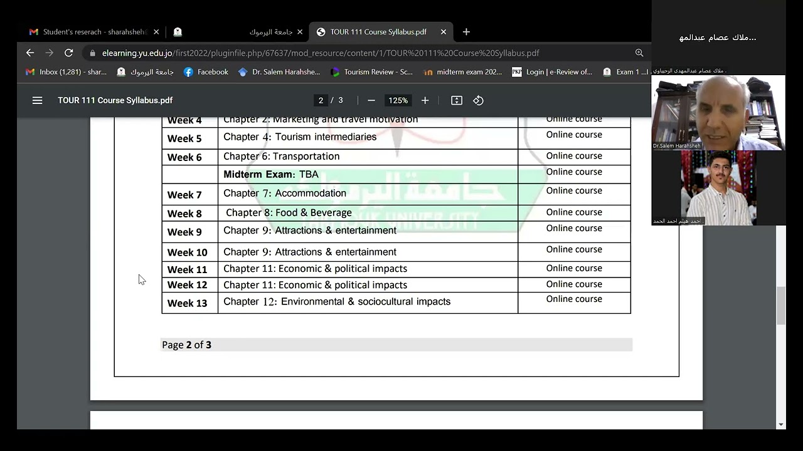Click the Week 12 row label
803x451 pixels.
187,285
